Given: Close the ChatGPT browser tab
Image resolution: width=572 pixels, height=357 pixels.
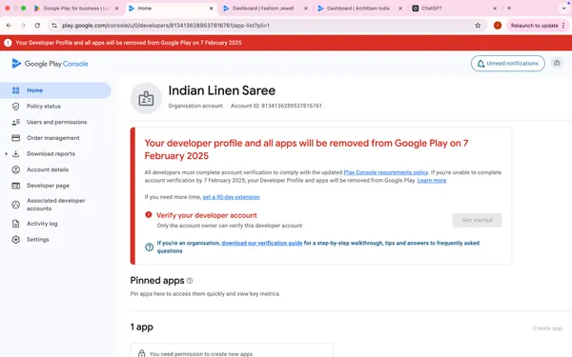Looking at the screenshot, I should point(495,8).
